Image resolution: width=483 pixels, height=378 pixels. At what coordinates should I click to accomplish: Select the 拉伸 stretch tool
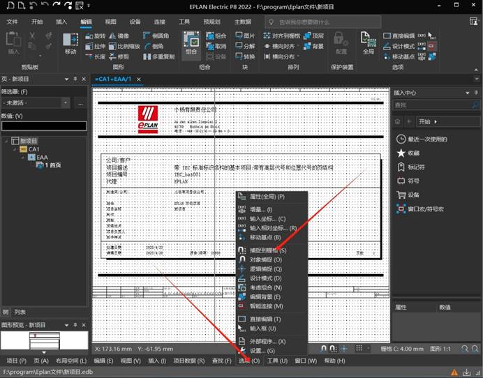(x=96, y=47)
